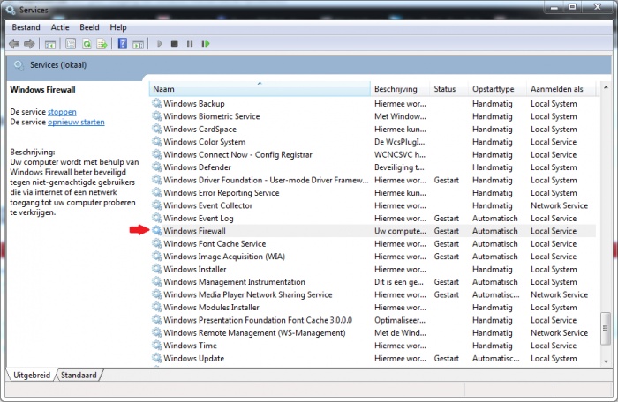Sort by the Beschrijving column header
Screen dimensions: 618x402
click(400, 89)
